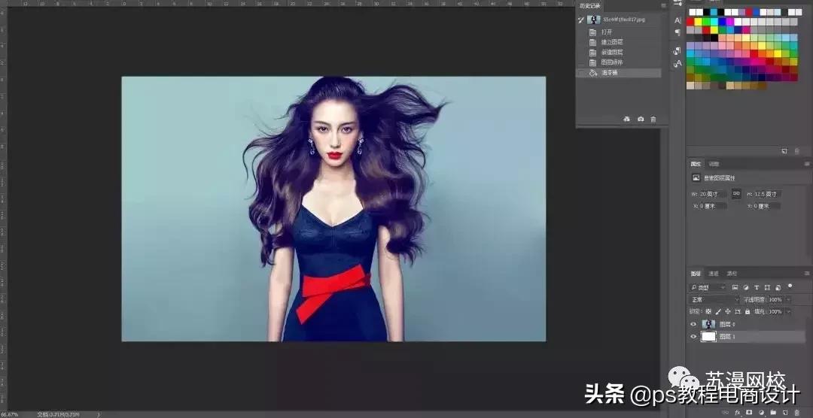Filter layers by type layers
The image size is (813, 418).
757,287
